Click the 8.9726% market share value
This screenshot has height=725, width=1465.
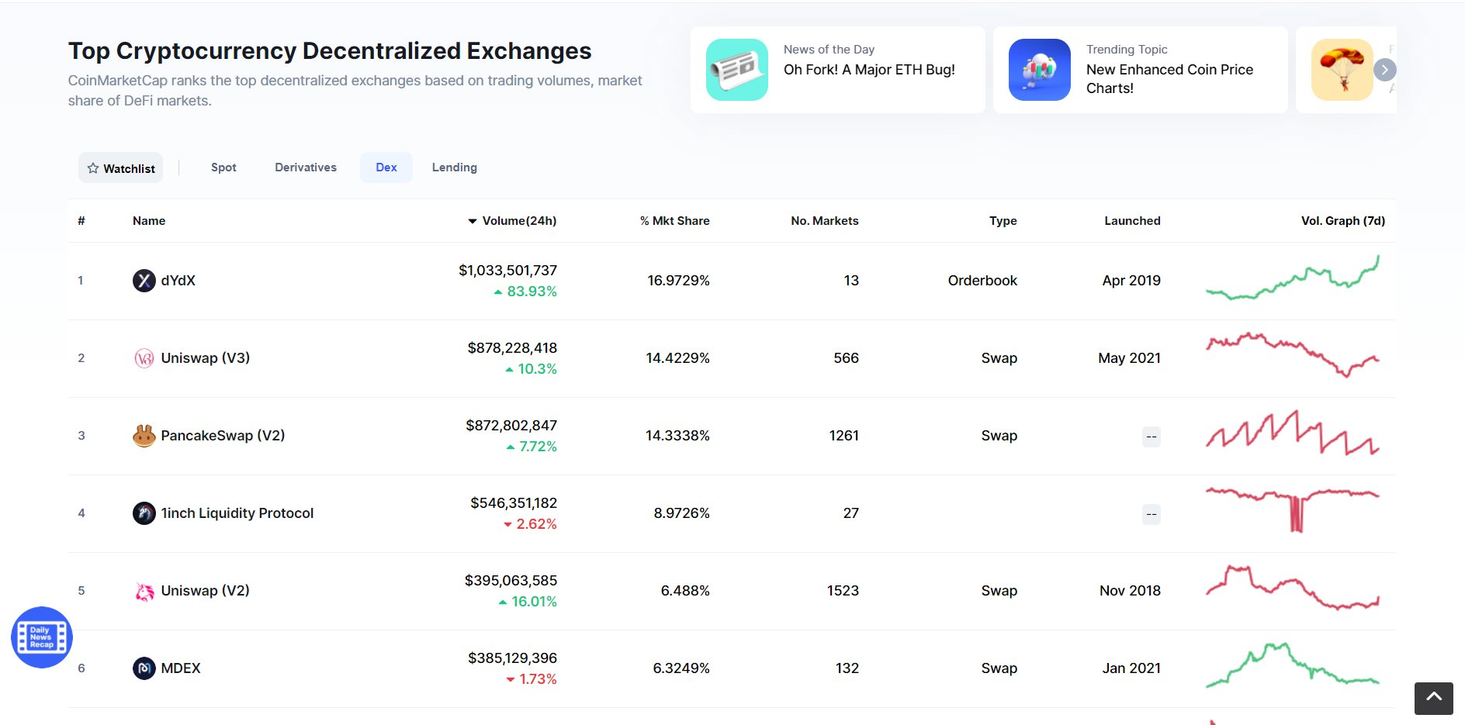pyautogui.click(x=682, y=513)
